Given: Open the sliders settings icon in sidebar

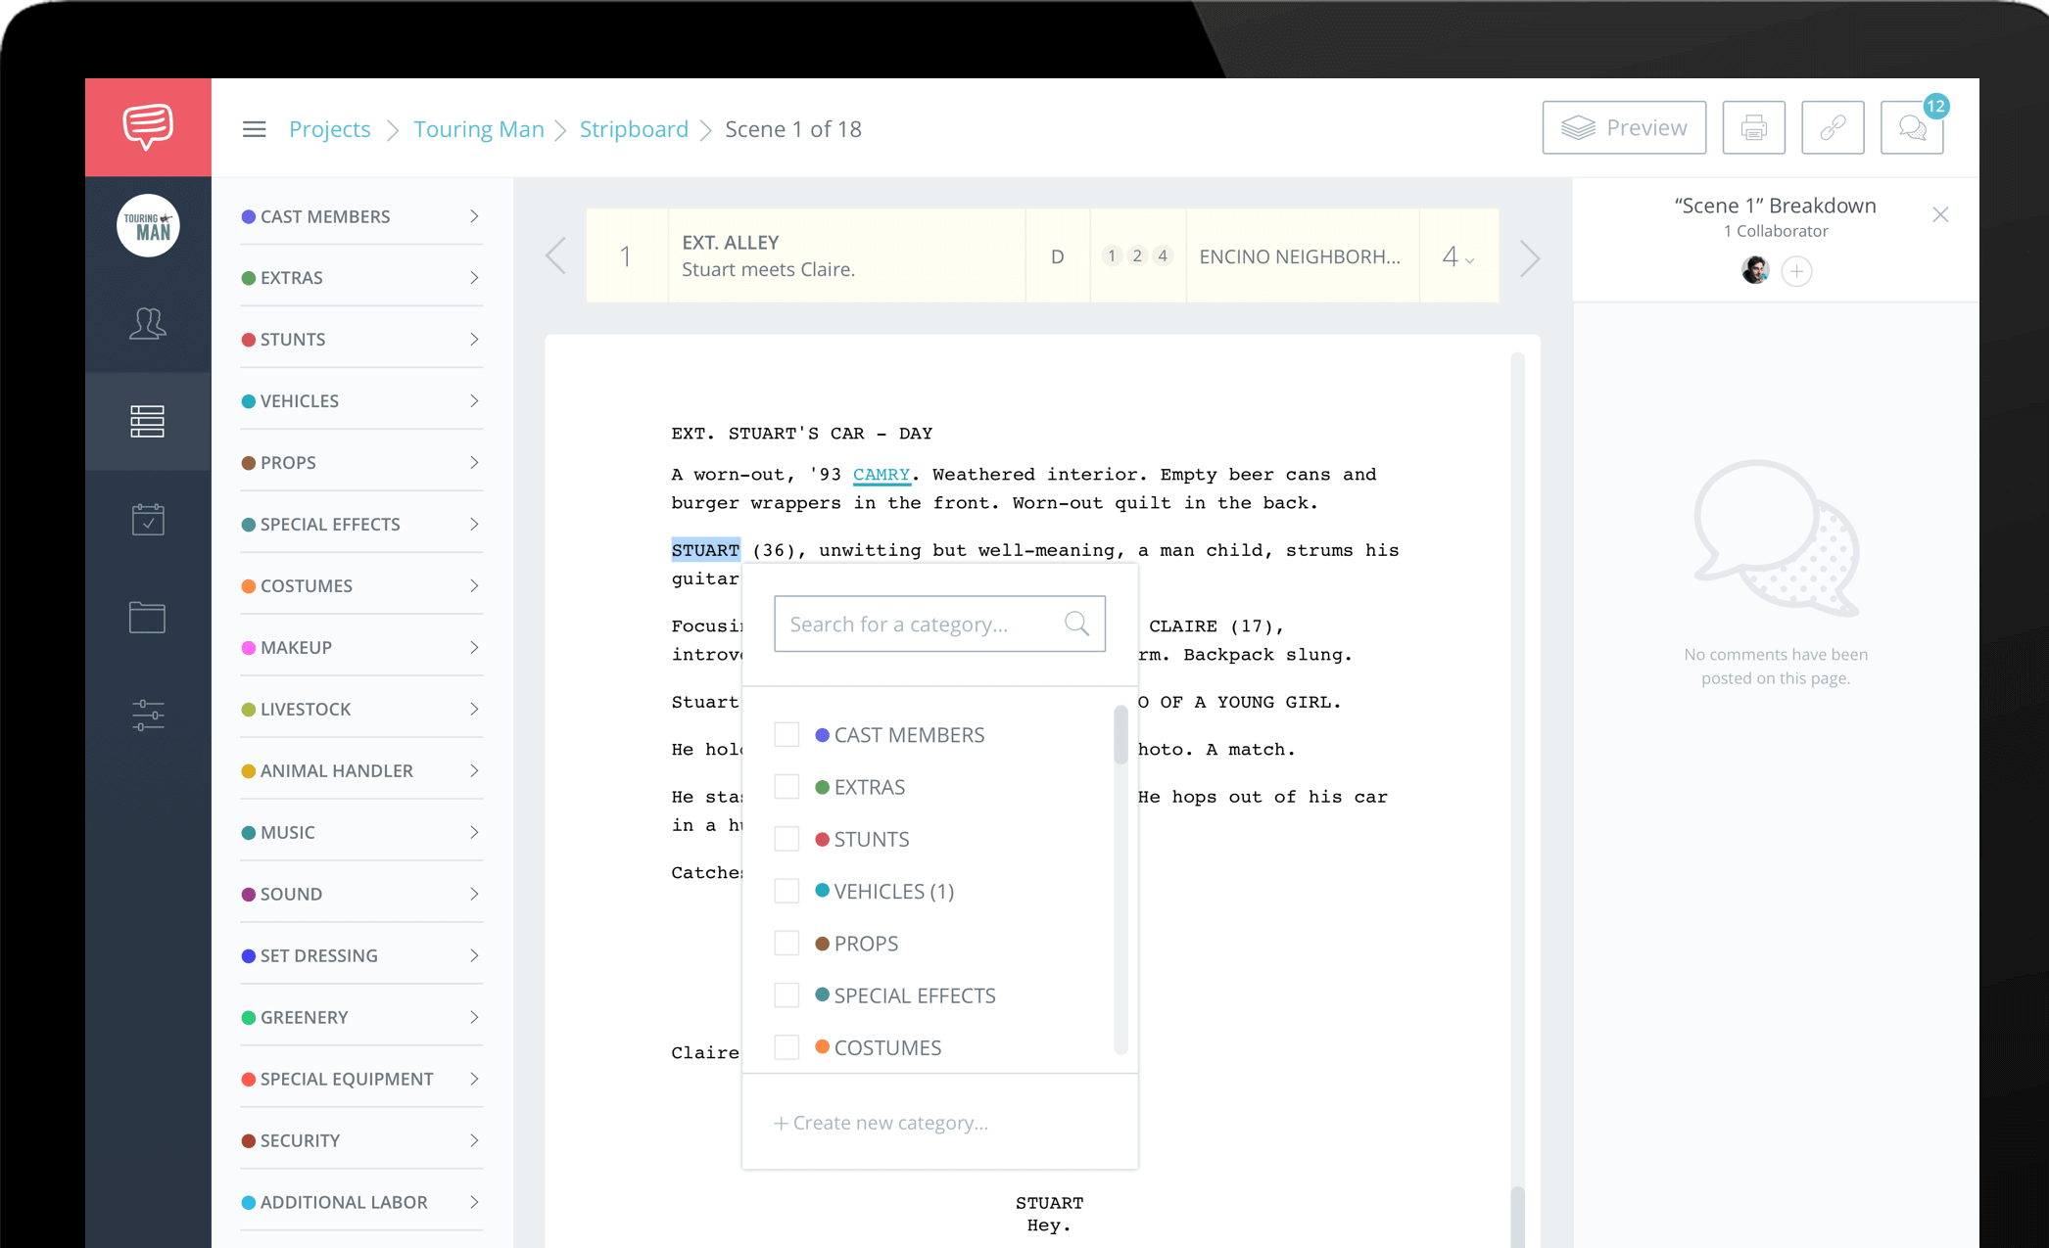Looking at the screenshot, I should pos(148,716).
